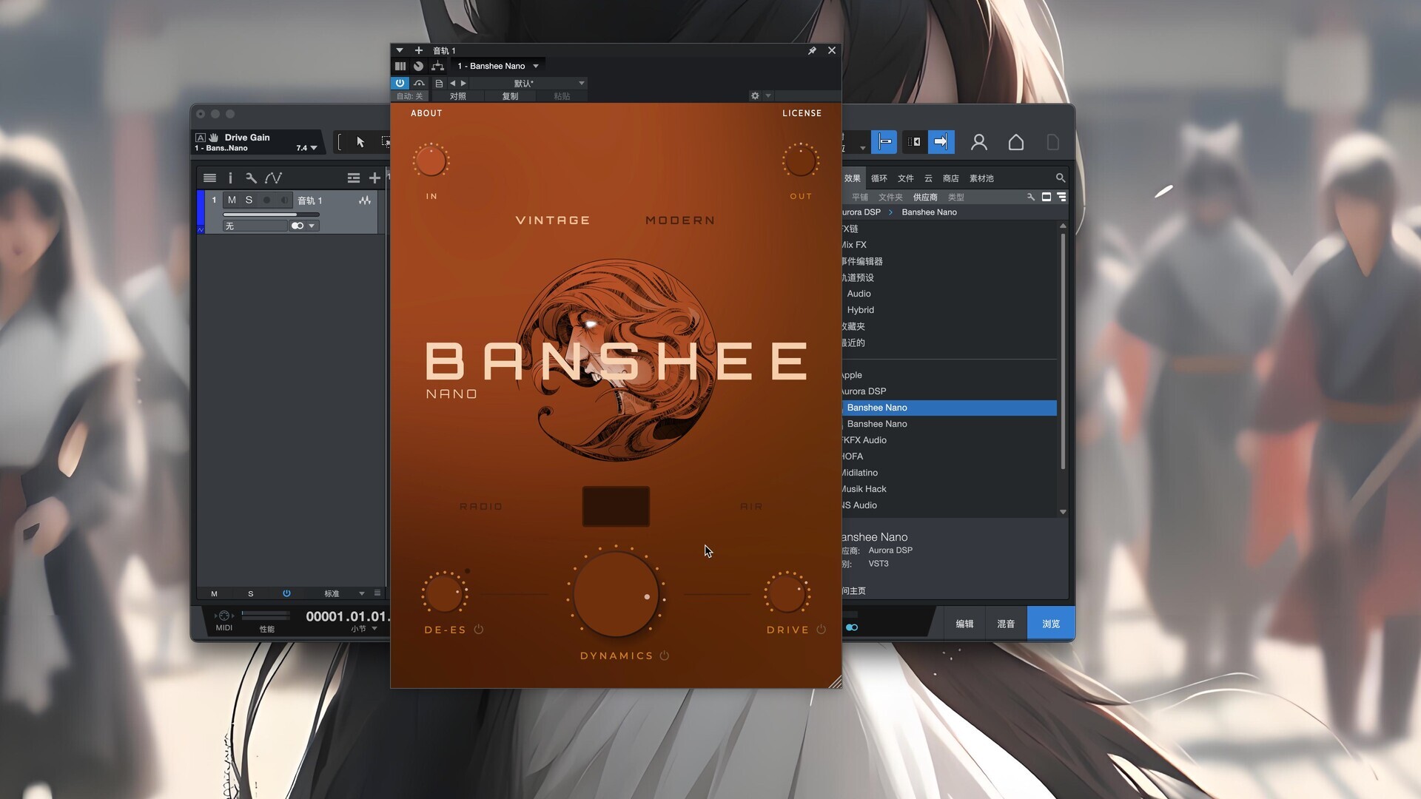Screen dimensions: 1421x799
Task: Mute track 音轨 1
Action: (x=232, y=200)
